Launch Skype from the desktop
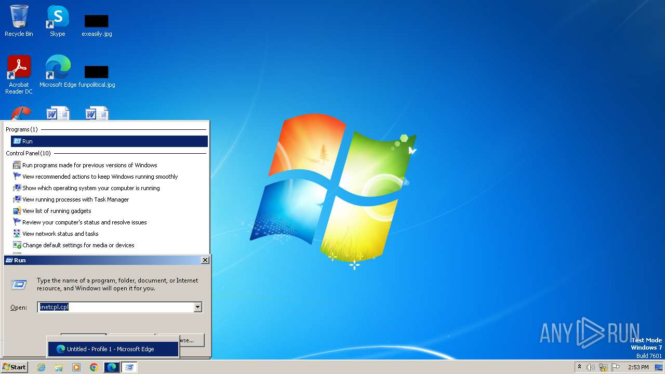665x374 pixels. 57,21
